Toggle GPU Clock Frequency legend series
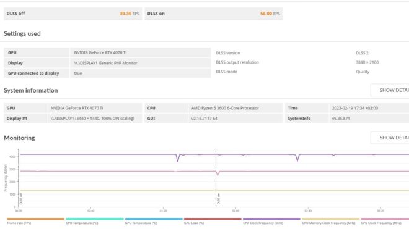Viewport: 409px width, 229px height. [x=385, y=221]
